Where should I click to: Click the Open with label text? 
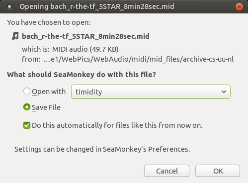[49, 91]
